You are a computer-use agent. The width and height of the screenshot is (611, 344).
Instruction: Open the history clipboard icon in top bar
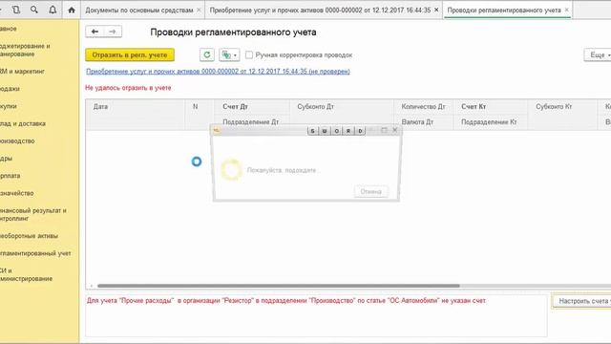pos(16,10)
